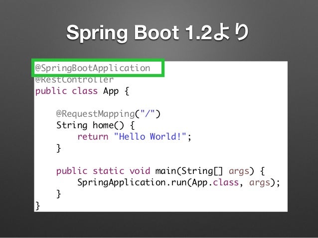Click the final closing brace of class App
The width and height of the screenshot is (318, 238).
(x=38, y=206)
